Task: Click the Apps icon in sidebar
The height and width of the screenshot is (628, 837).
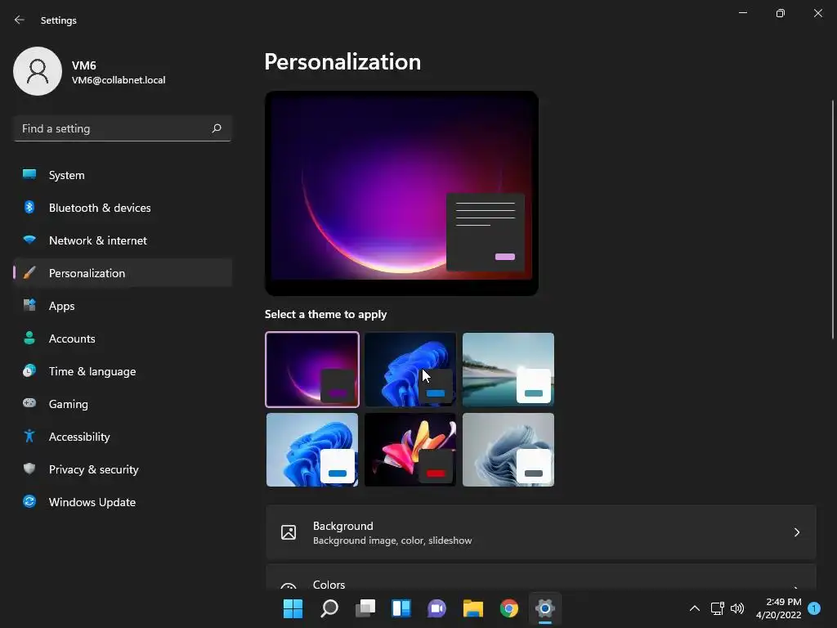Action: (29, 306)
